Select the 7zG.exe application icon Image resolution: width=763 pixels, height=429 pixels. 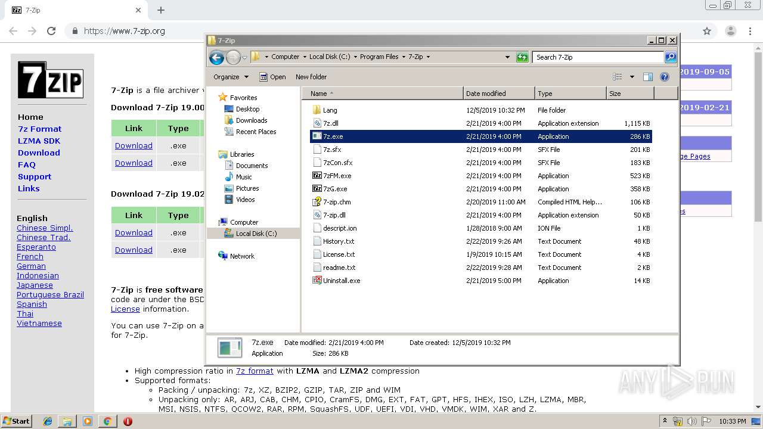(x=317, y=189)
